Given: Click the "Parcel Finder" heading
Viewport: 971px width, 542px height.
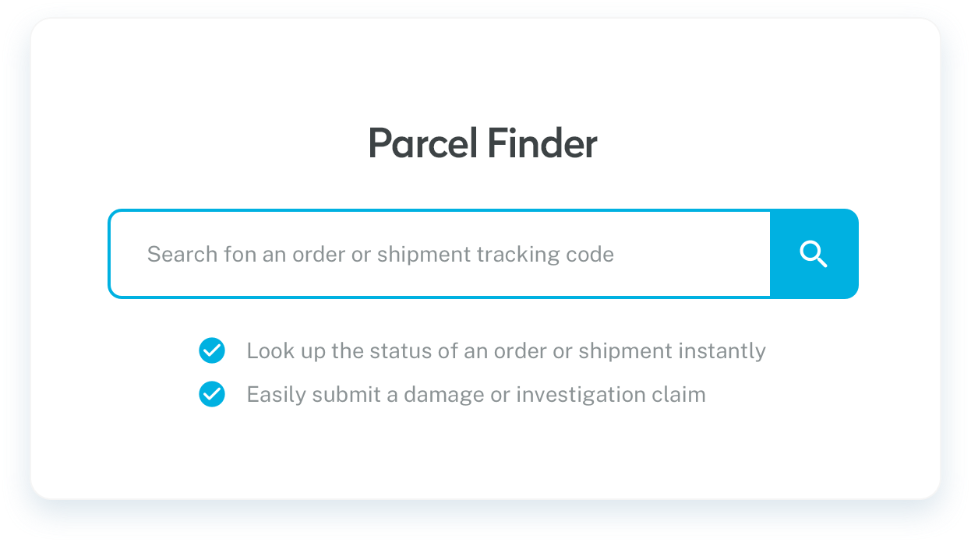Looking at the screenshot, I should tap(482, 144).
